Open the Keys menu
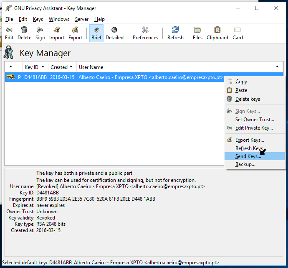 (x=38, y=19)
